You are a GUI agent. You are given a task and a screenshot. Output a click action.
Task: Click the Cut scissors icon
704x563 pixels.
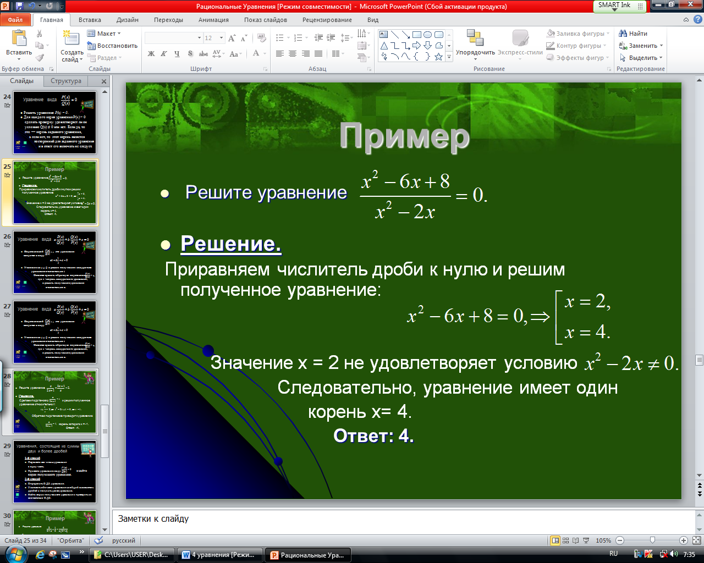tap(40, 34)
